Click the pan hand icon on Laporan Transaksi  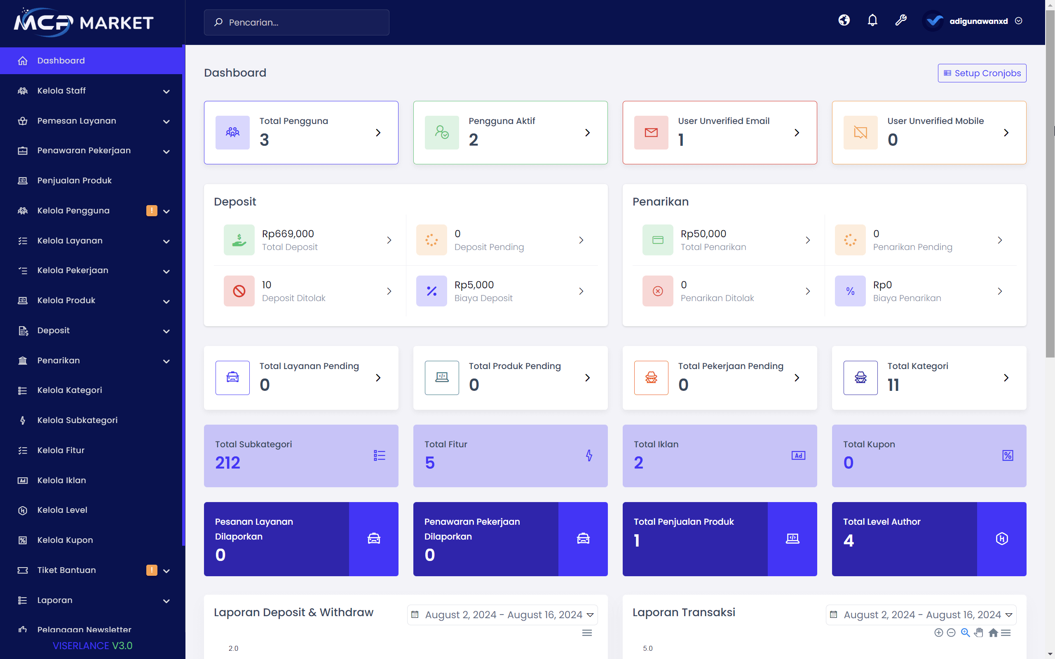pos(979,632)
